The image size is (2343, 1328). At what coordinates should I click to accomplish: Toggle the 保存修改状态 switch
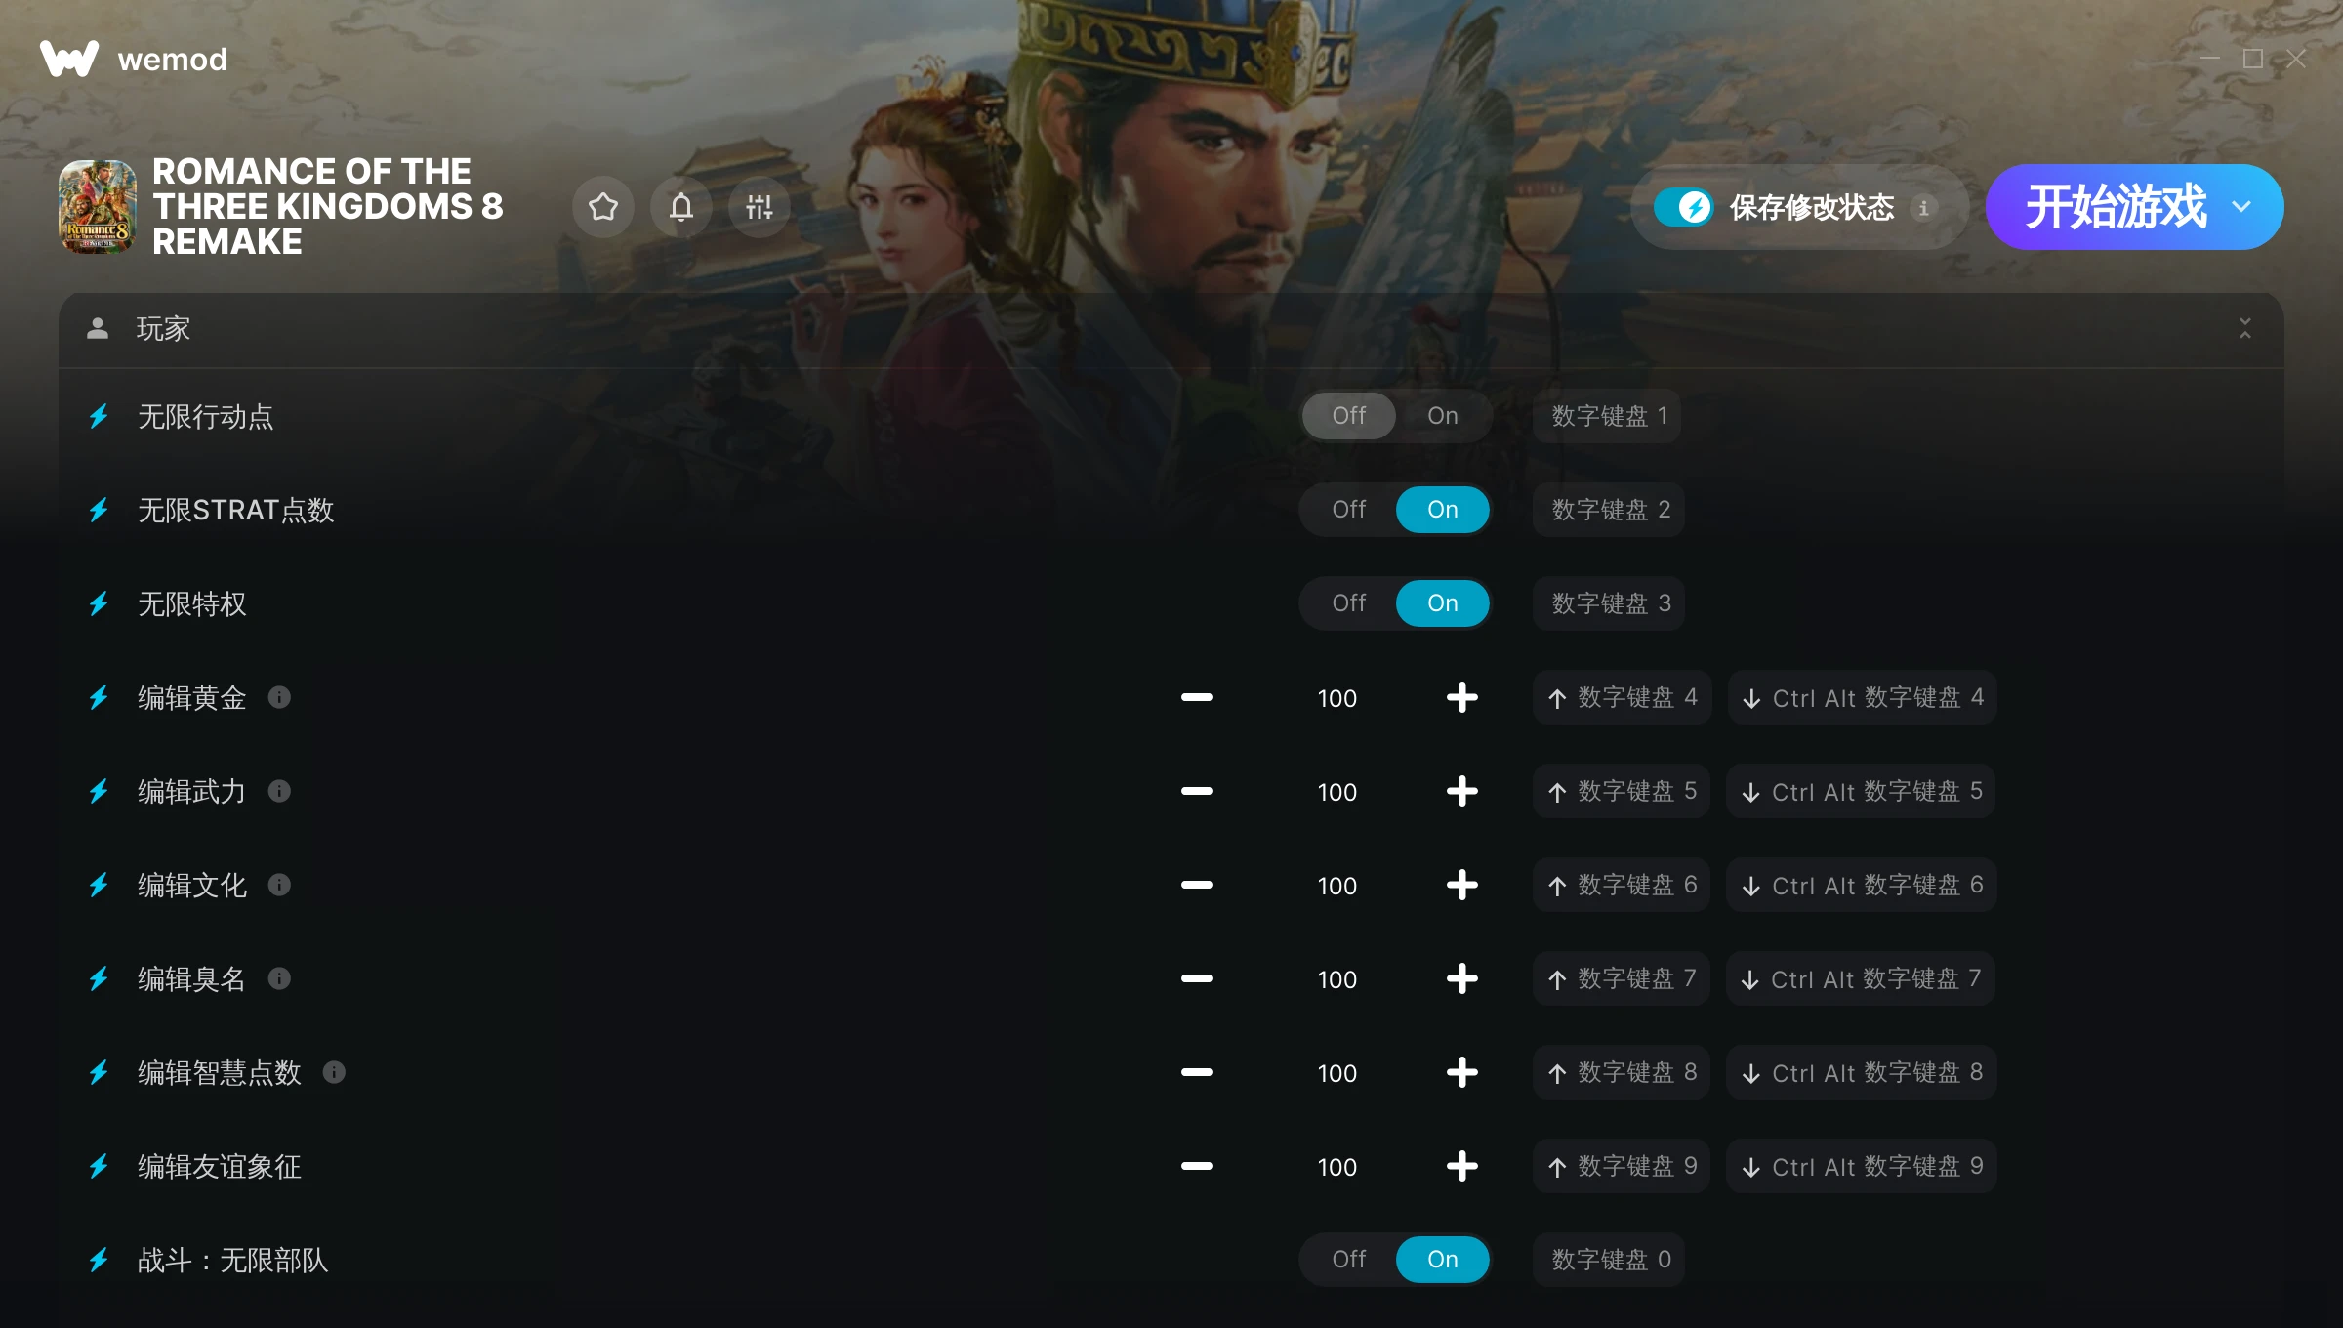(1684, 207)
